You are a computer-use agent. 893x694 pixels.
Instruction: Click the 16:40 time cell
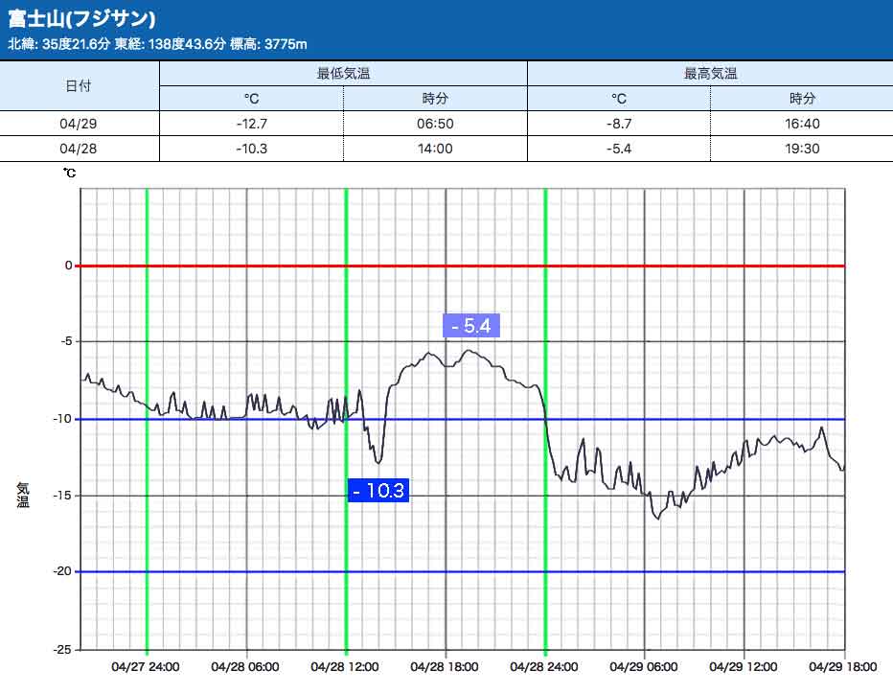[802, 124]
